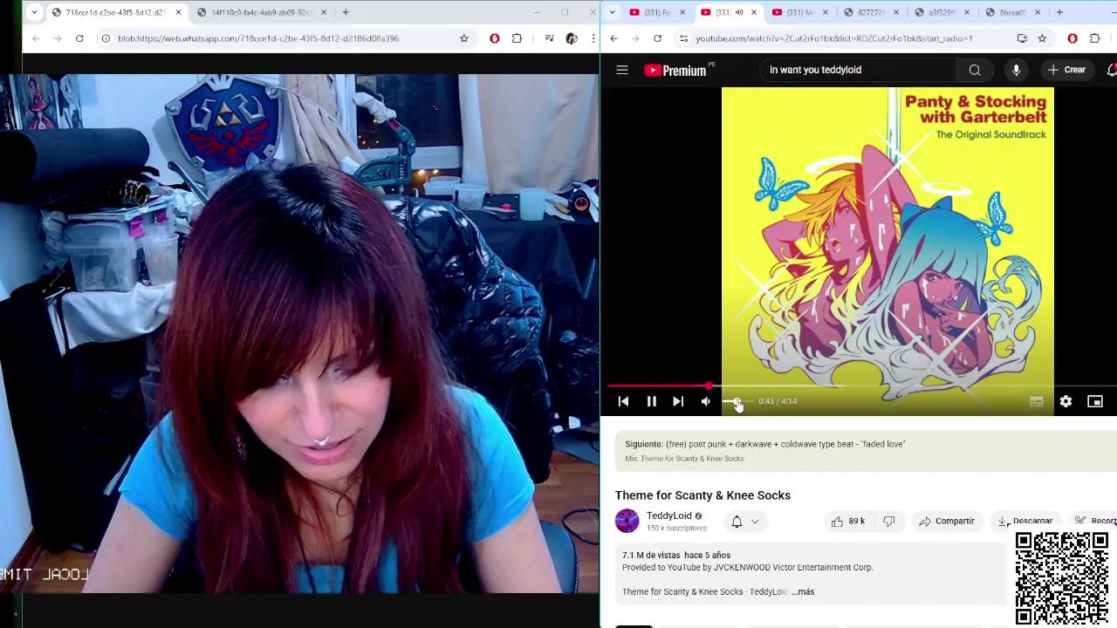Close the 718cce1d tab in WhatsApp window
The width and height of the screenshot is (1117, 628).
(x=178, y=12)
